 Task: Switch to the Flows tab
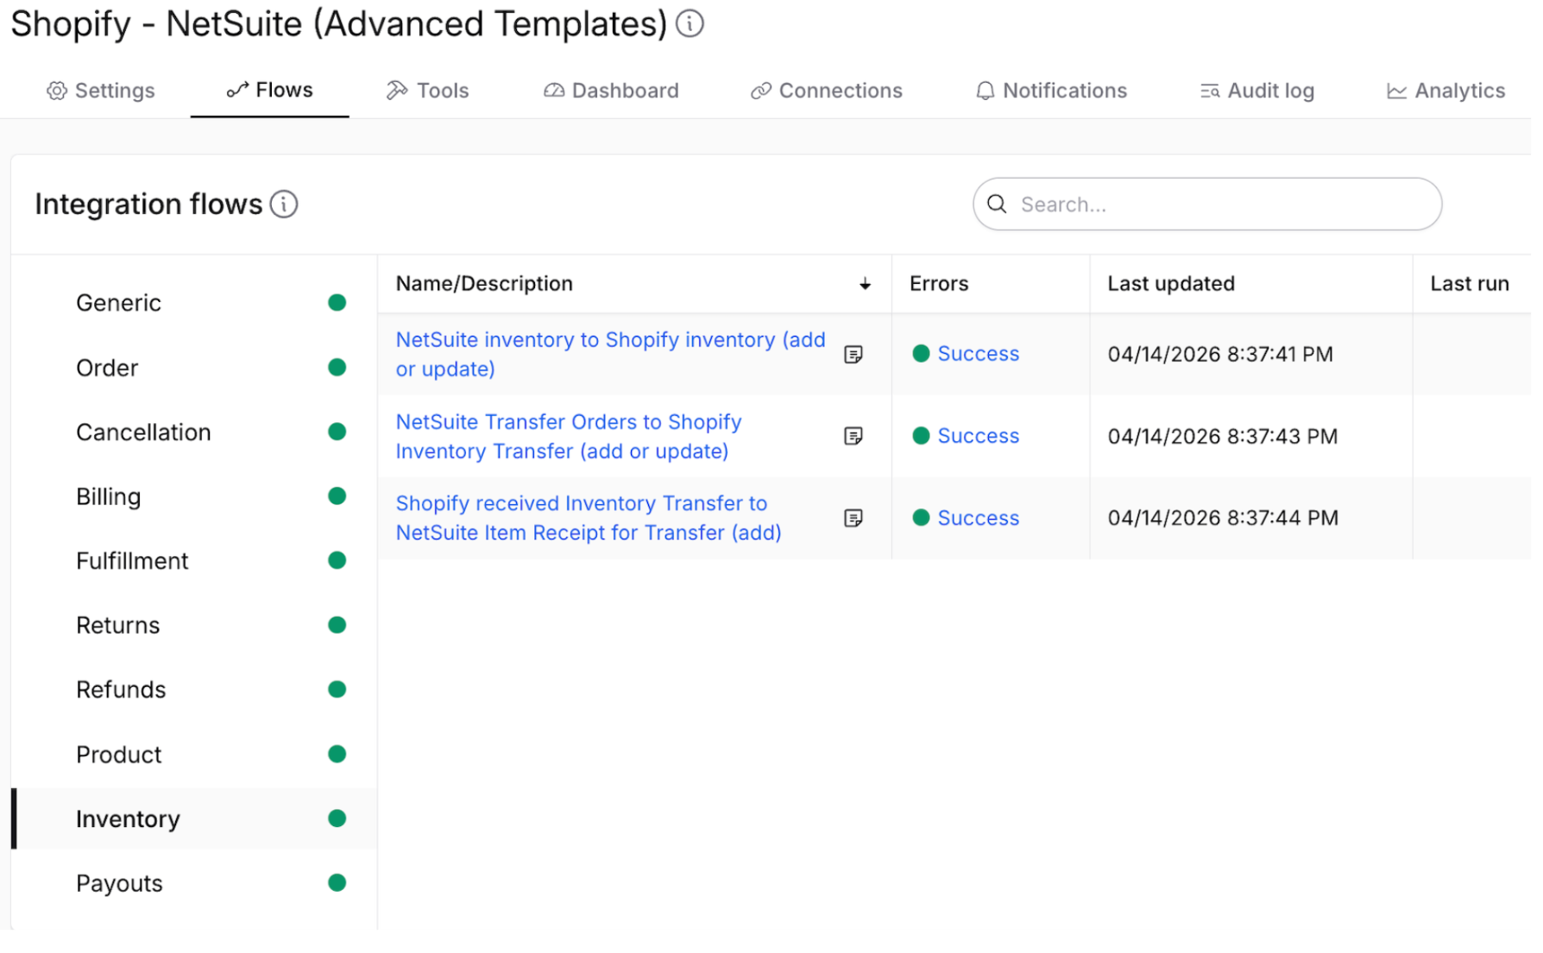(269, 90)
